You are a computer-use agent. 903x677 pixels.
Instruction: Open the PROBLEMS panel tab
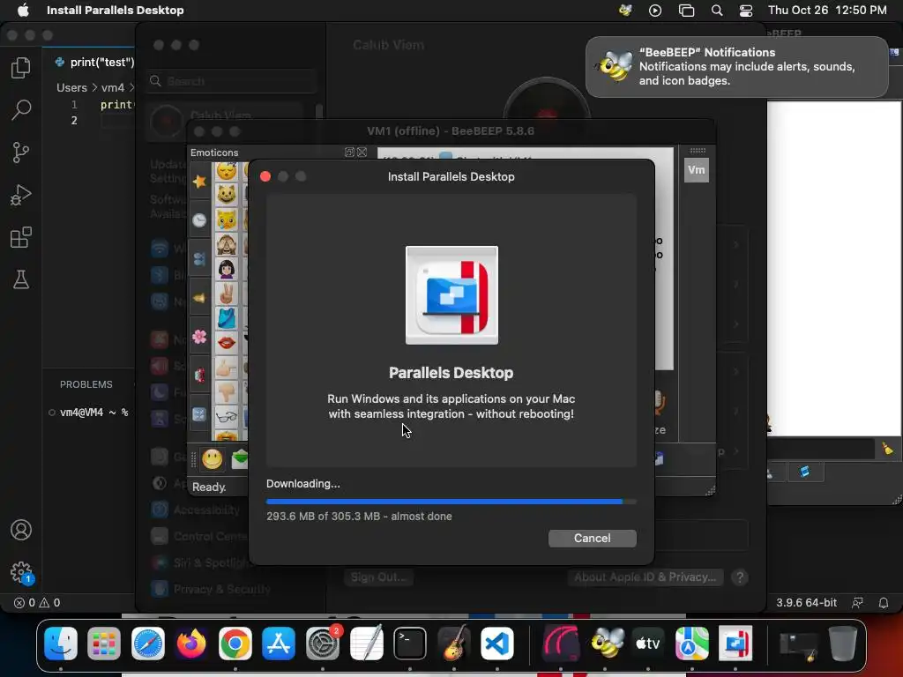pyautogui.click(x=86, y=384)
